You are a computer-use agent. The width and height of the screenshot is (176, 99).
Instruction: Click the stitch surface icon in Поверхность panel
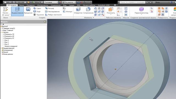[x=159, y=8]
